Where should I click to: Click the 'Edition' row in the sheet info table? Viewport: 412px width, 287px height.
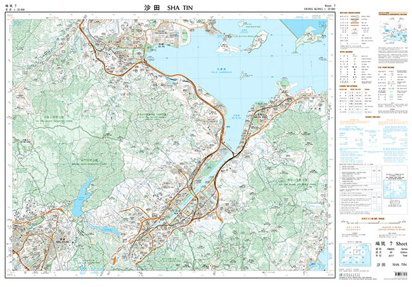pos(392,252)
